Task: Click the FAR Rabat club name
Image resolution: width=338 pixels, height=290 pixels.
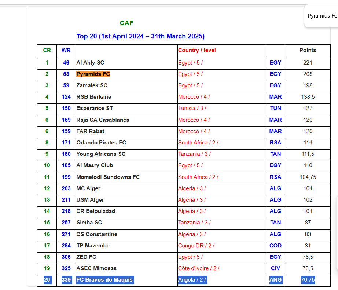Action: tap(90, 131)
